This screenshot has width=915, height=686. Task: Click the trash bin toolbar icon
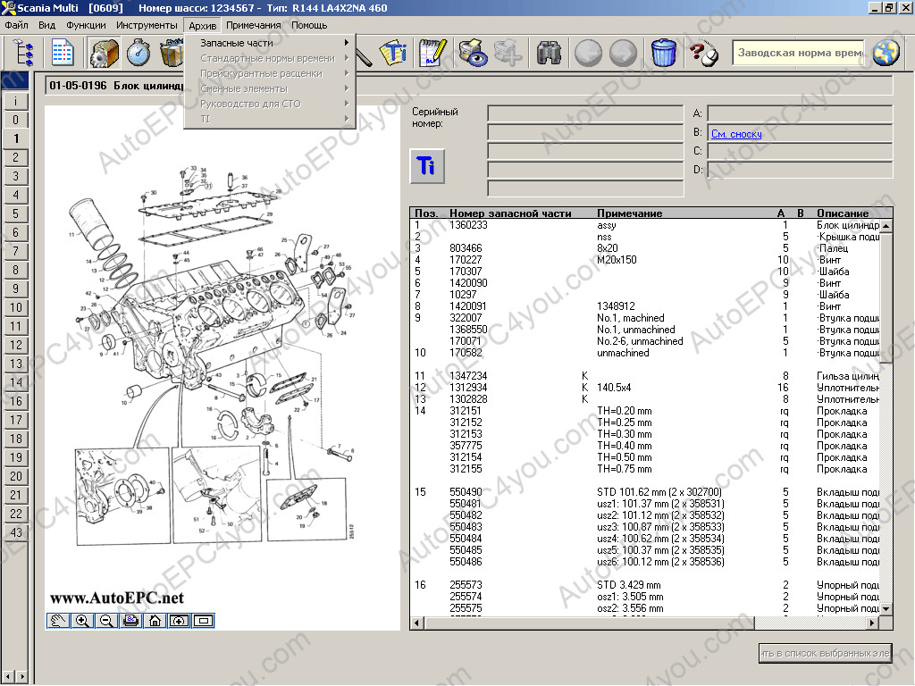[x=663, y=54]
